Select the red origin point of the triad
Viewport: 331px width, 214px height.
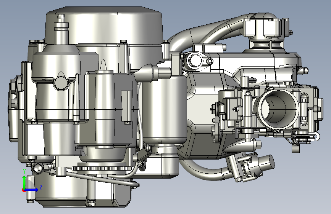coord(24,190)
